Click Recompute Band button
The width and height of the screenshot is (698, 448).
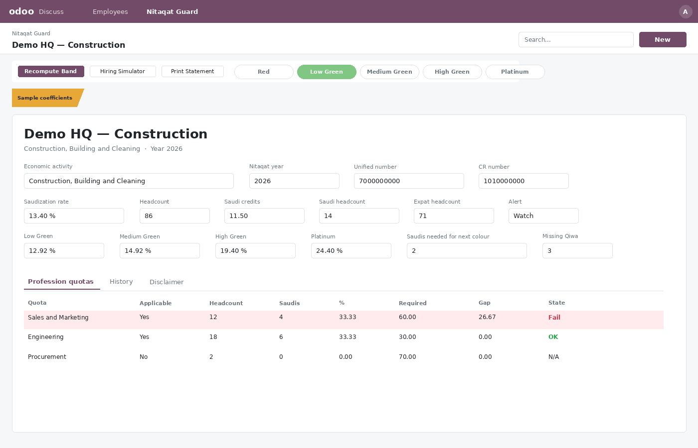tap(51, 71)
